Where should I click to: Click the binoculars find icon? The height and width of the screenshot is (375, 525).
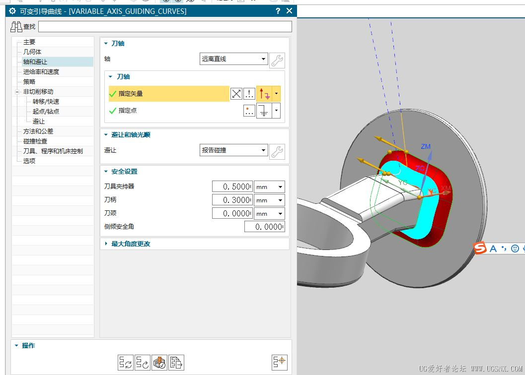coord(16,27)
